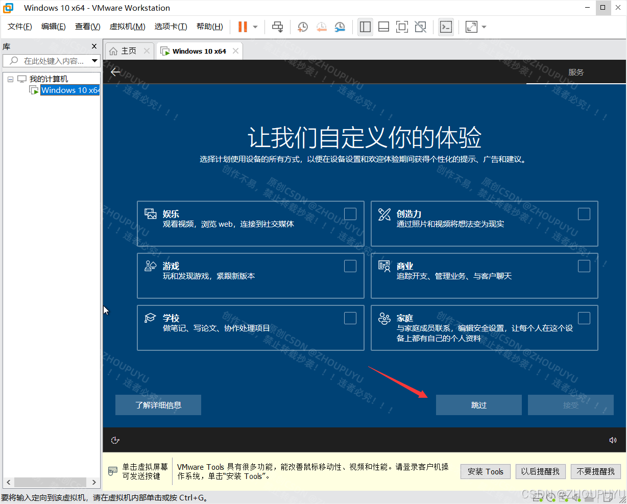Click the 服务 step label
627x504 pixels.
coord(576,72)
